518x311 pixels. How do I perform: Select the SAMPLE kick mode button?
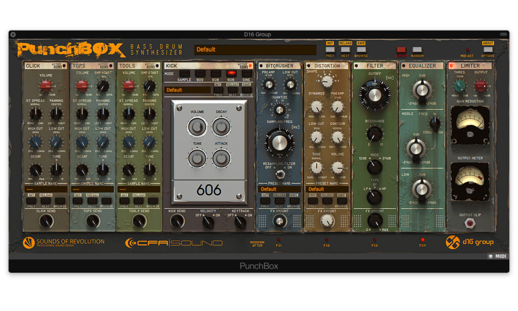(x=184, y=73)
